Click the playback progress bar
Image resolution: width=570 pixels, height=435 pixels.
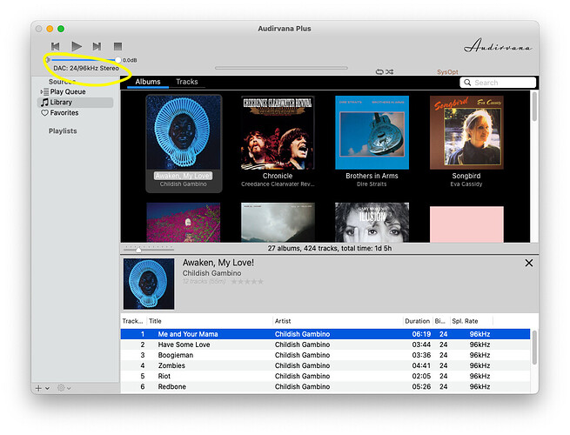coord(281,68)
